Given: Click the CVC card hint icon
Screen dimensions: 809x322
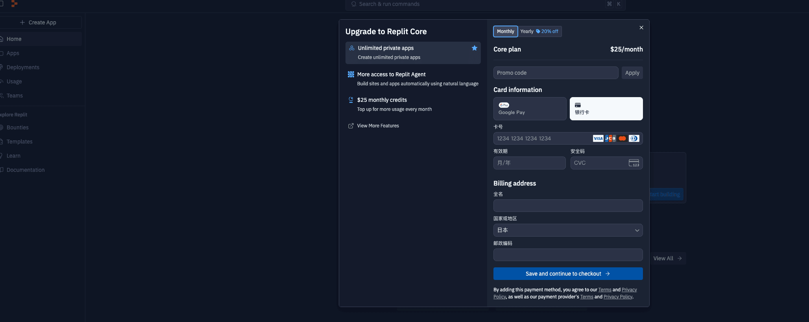Looking at the screenshot, I should click(634, 163).
